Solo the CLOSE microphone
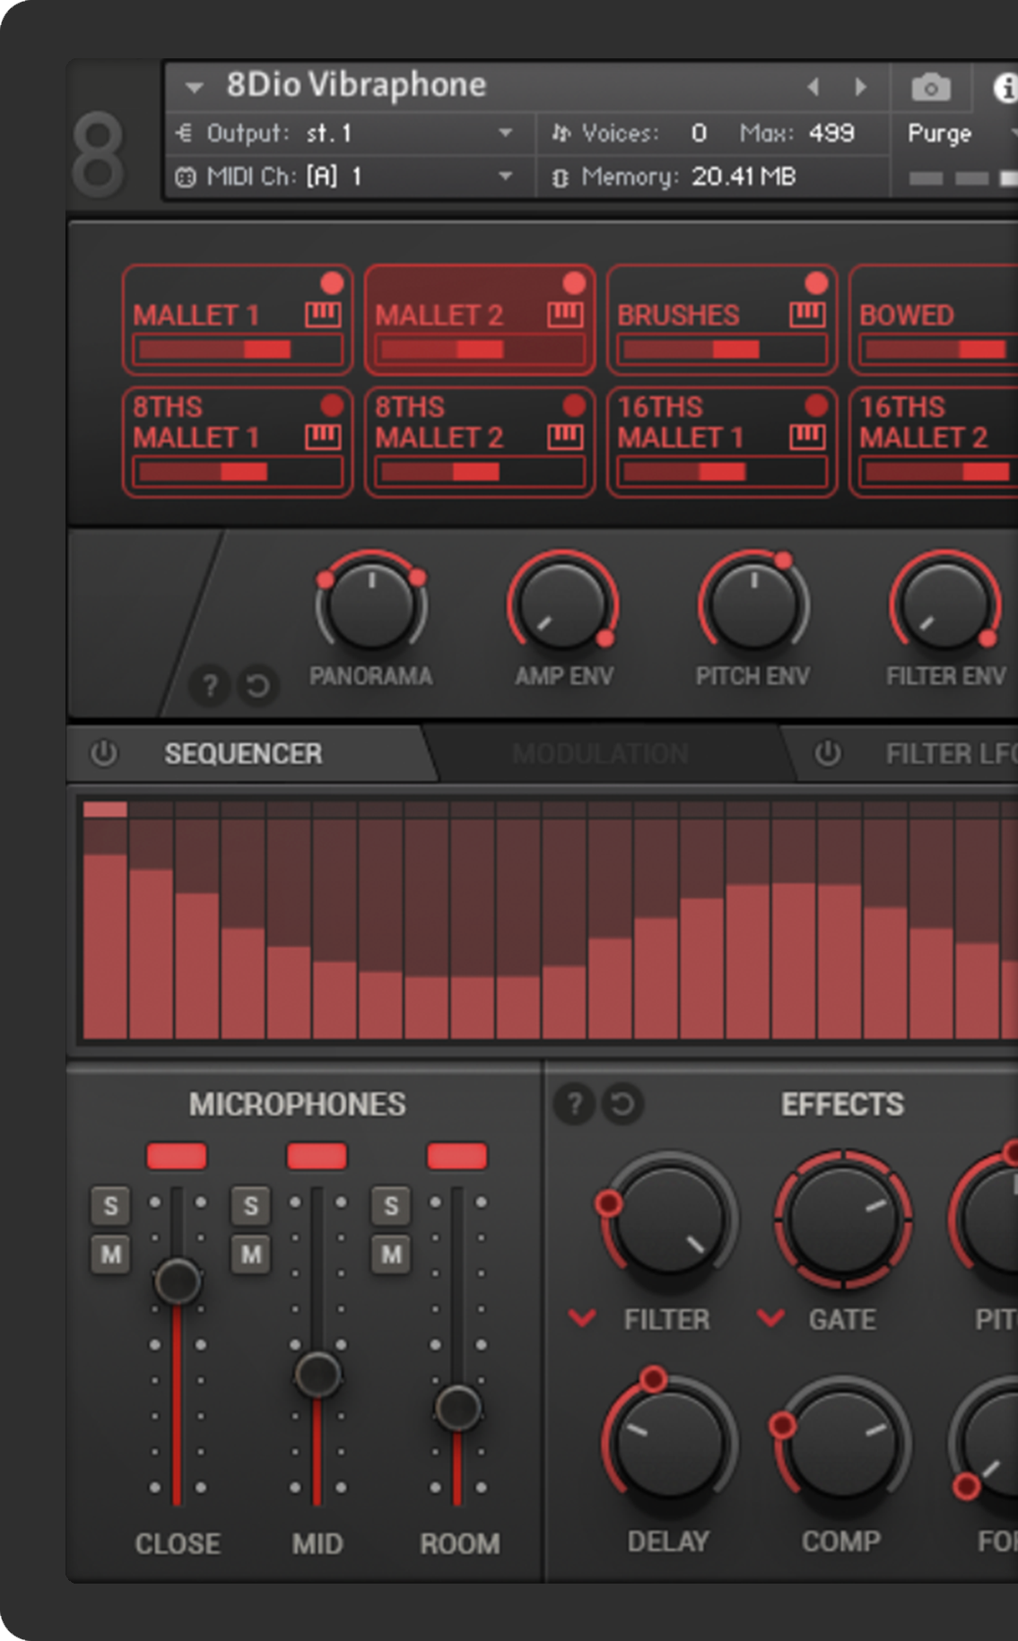The image size is (1018, 1641). click(x=110, y=1206)
